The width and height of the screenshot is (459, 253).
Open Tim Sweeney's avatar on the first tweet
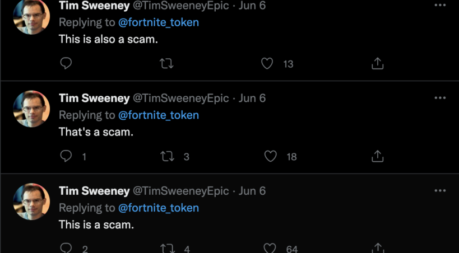click(x=31, y=16)
